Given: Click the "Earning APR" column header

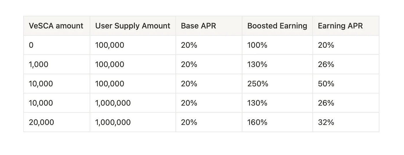Looking at the screenshot, I should (340, 26).
